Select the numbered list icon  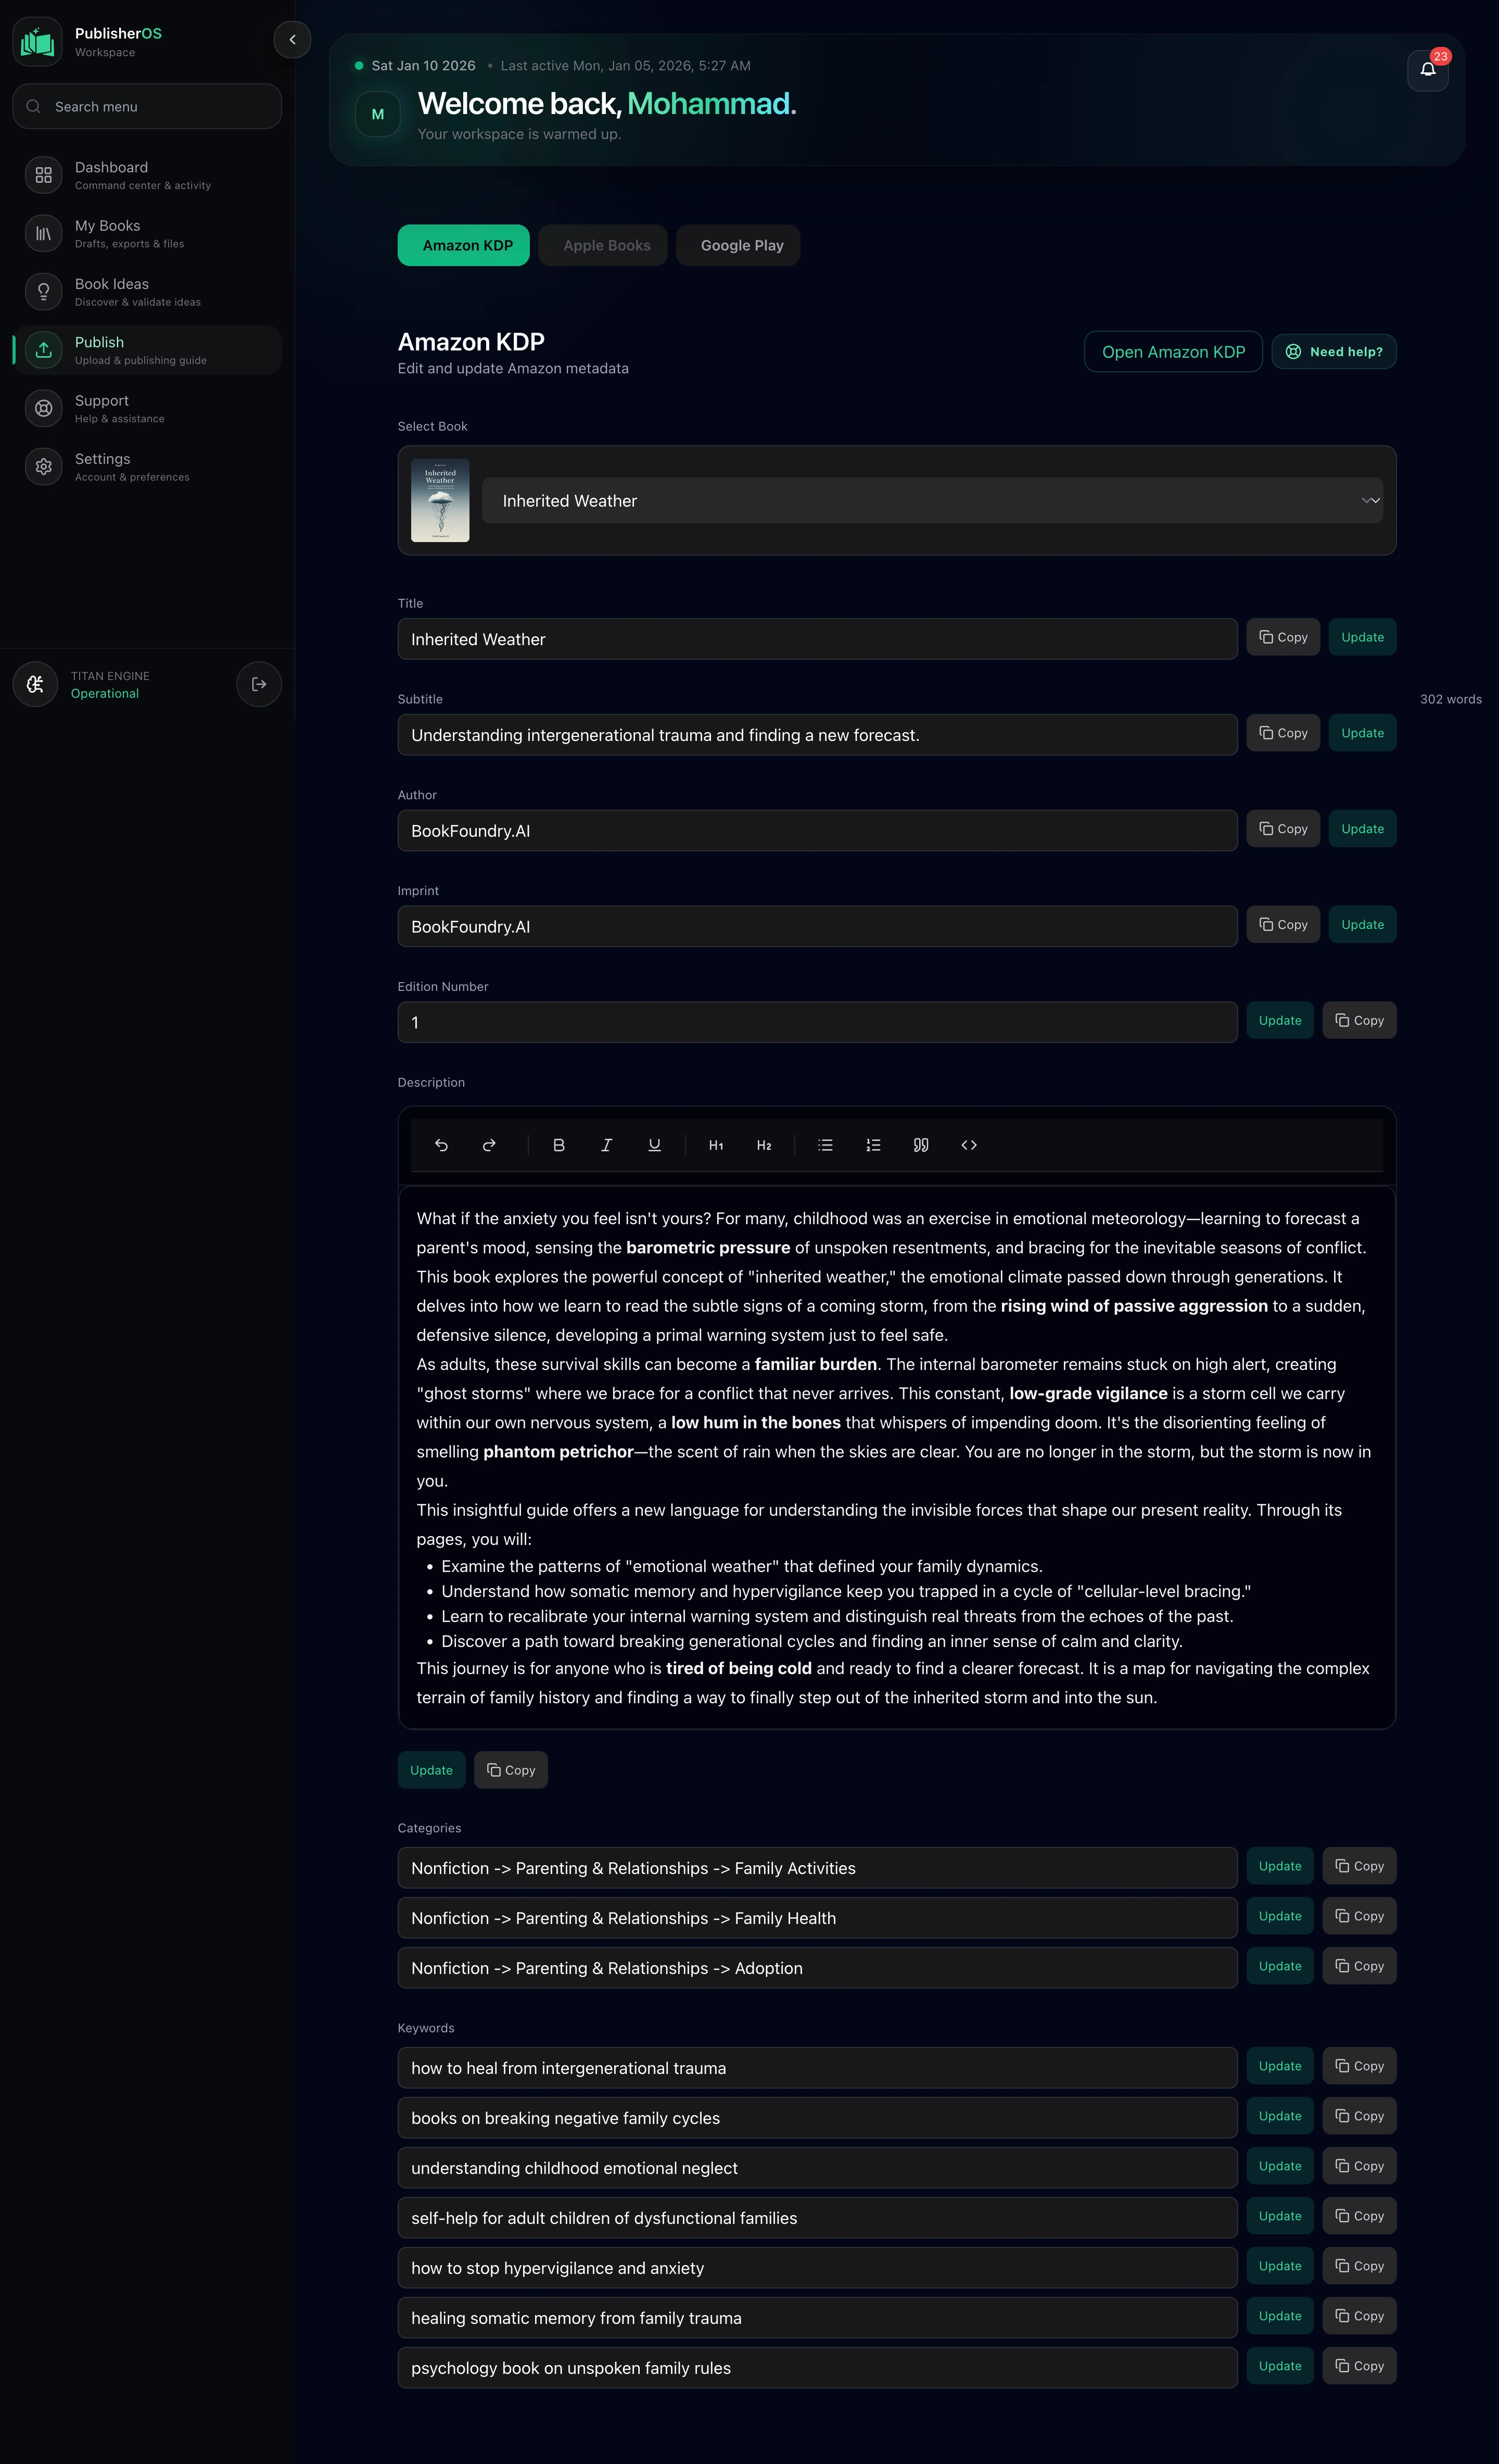(872, 1145)
